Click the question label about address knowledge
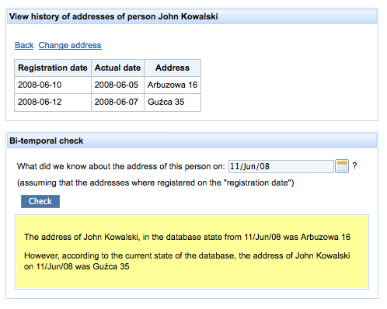 121,166
